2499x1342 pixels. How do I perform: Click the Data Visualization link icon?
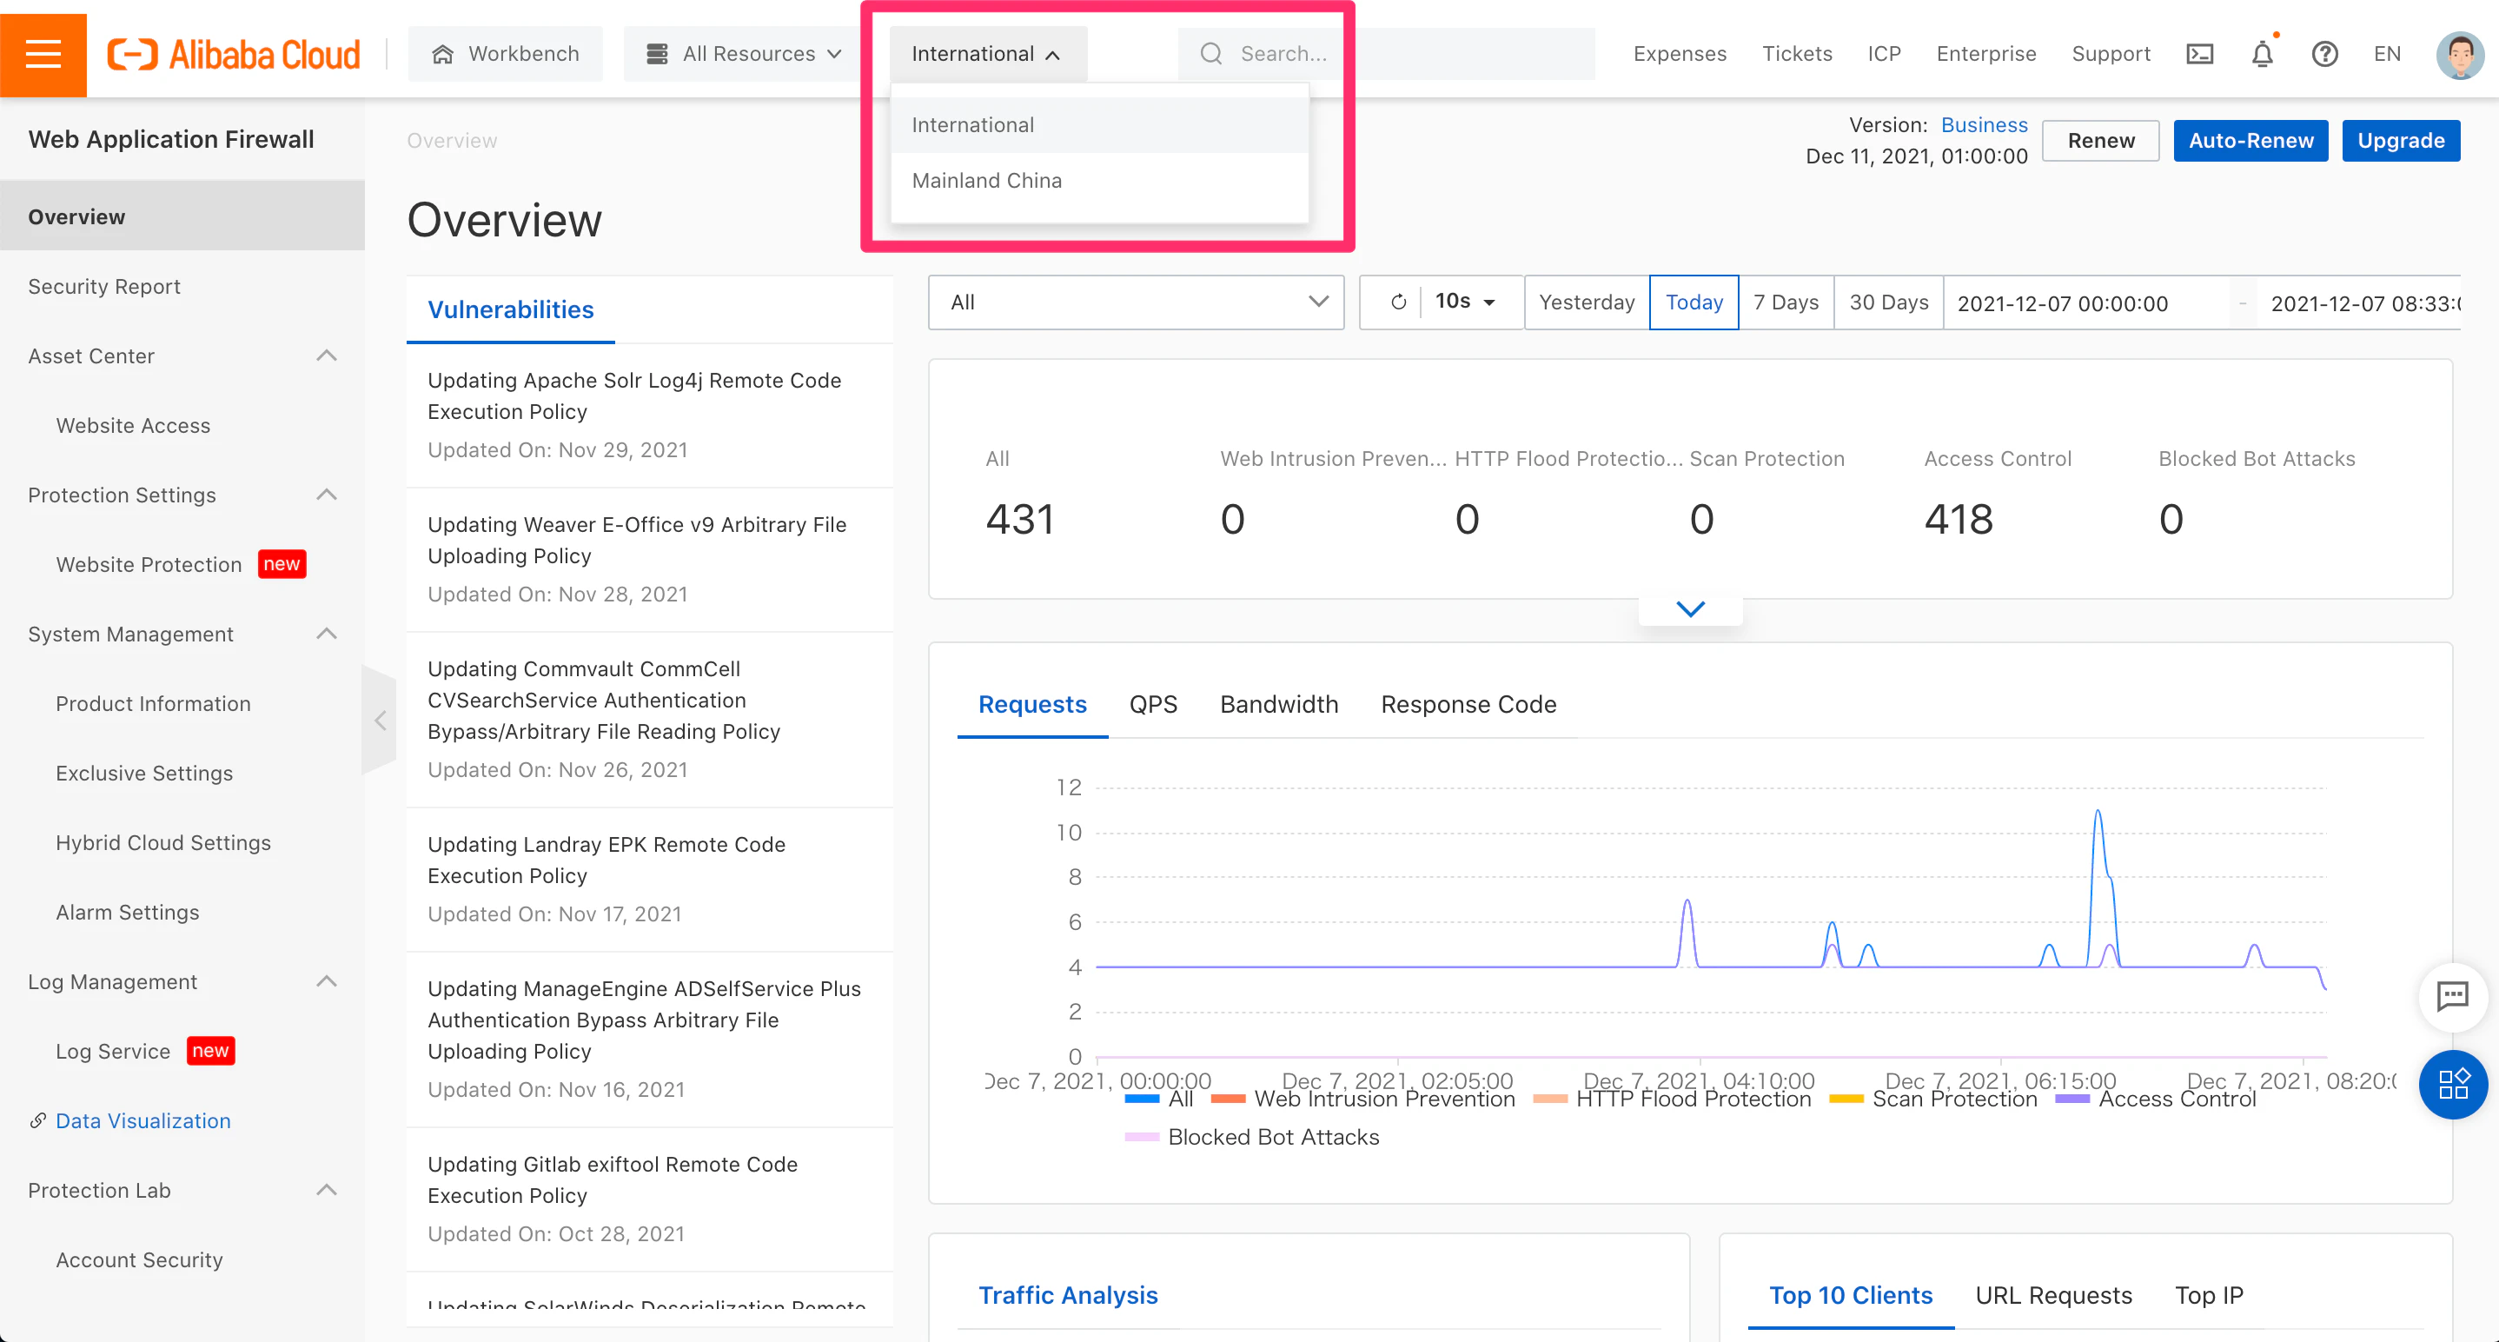point(38,1120)
